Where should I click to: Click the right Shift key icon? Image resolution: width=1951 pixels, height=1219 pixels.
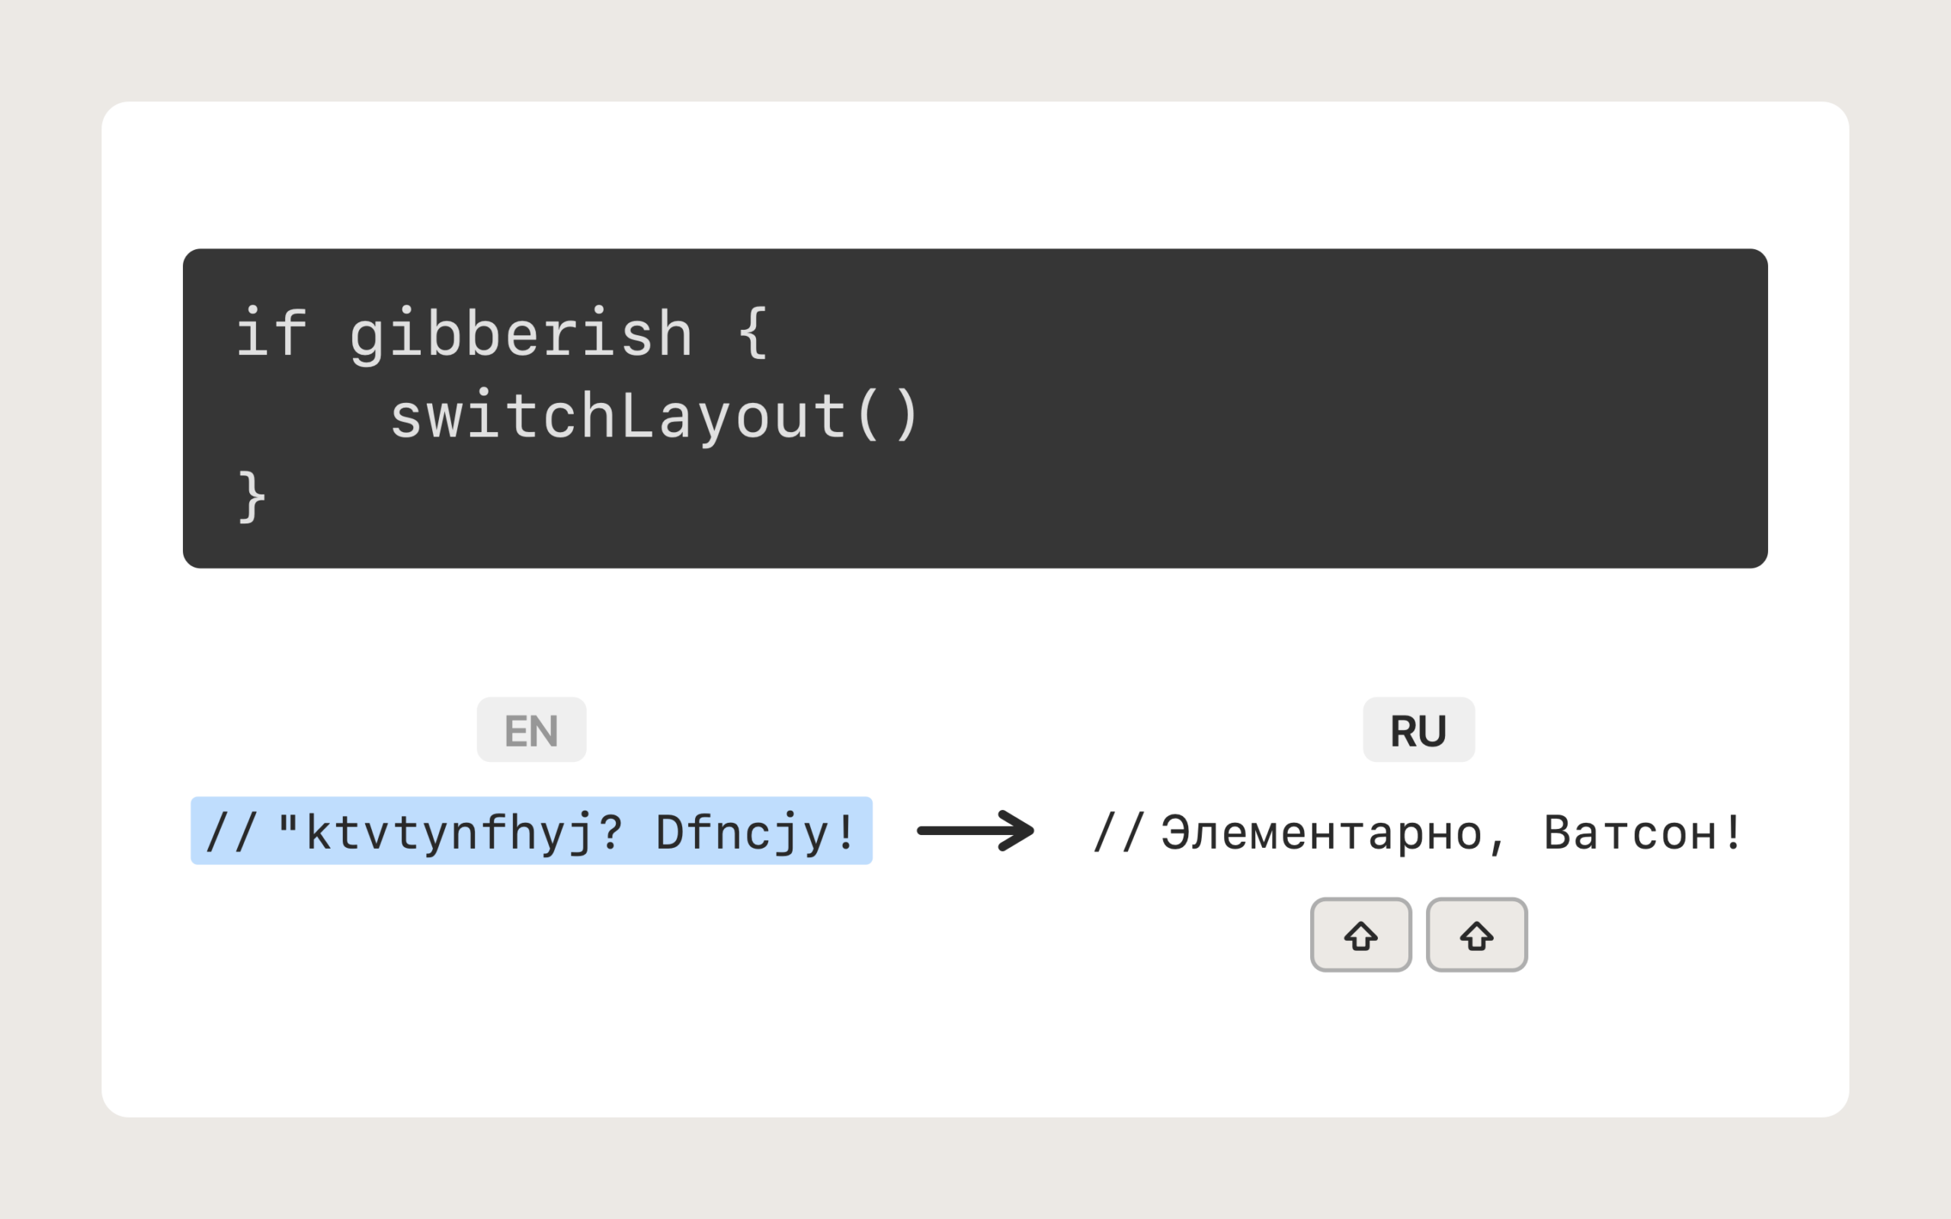[x=1477, y=936]
